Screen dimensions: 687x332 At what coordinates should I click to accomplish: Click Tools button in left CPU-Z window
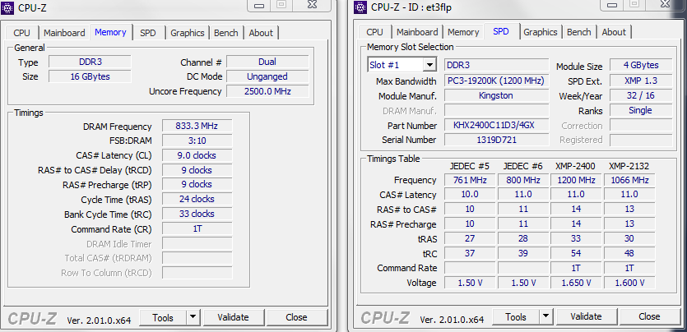(x=163, y=317)
